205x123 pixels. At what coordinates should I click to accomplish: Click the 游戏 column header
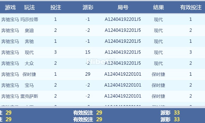point(10,7)
